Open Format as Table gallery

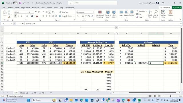pyautogui.click(x=108, y=14)
